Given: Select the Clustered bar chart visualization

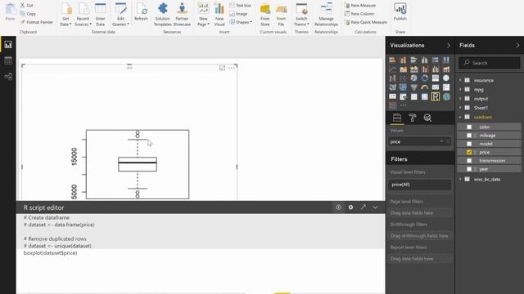Looking at the screenshot, I should (x=413, y=60).
